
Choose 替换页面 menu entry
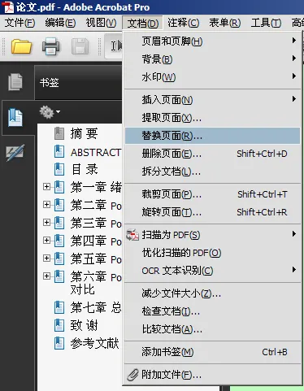click(x=213, y=136)
